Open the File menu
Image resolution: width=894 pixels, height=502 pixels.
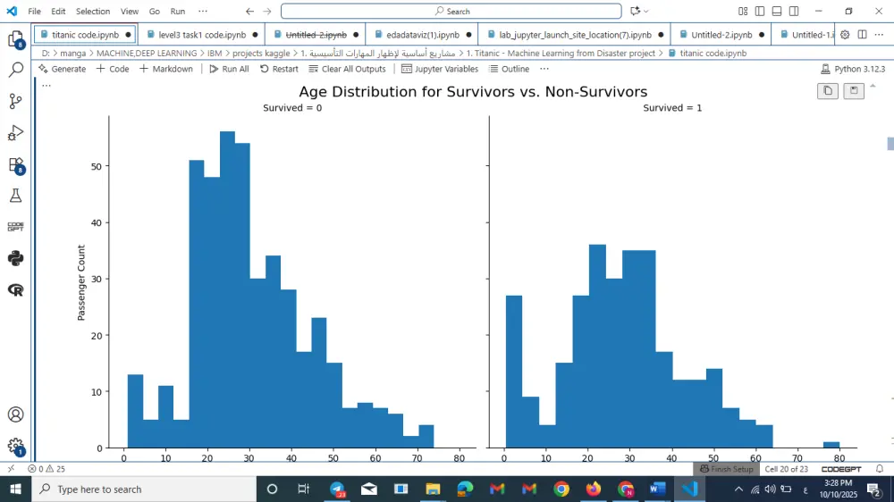tap(34, 11)
